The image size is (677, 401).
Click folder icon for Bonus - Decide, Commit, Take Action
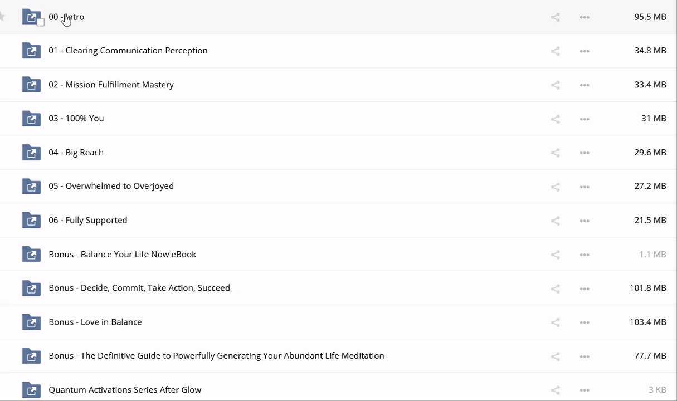point(31,288)
